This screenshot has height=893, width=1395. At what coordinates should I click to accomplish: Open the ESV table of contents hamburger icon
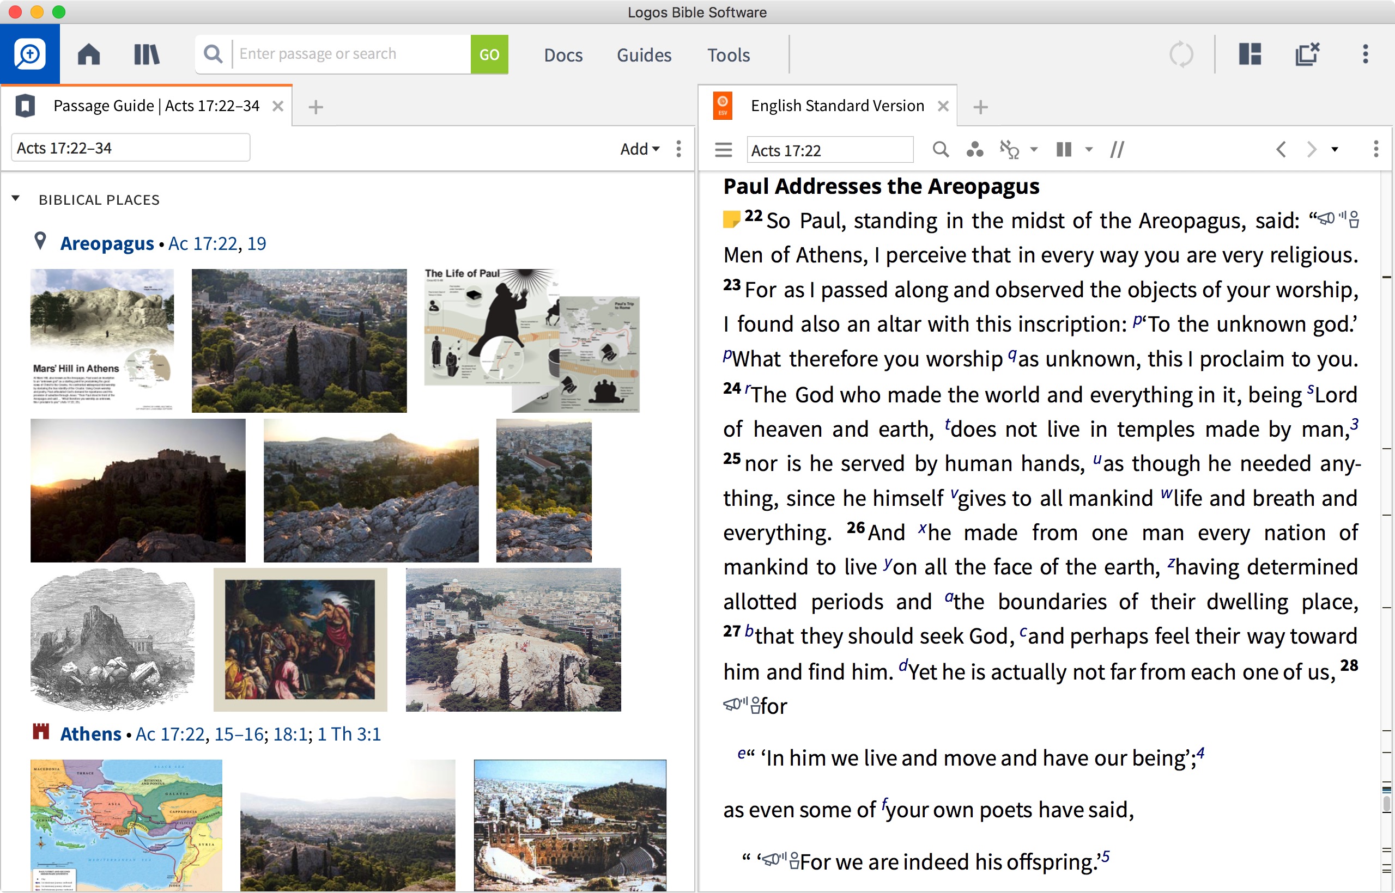pos(723,150)
